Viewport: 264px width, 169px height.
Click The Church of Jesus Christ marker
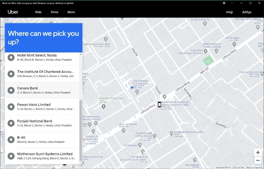143,152
